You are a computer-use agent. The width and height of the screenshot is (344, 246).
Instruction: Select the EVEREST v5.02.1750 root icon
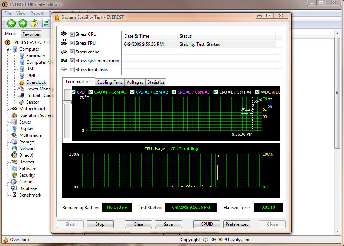coord(7,42)
